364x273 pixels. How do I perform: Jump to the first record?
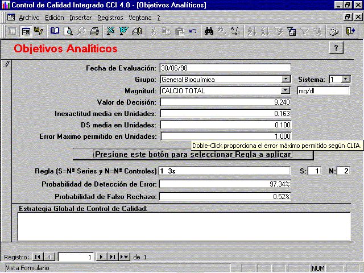[x=38, y=257]
